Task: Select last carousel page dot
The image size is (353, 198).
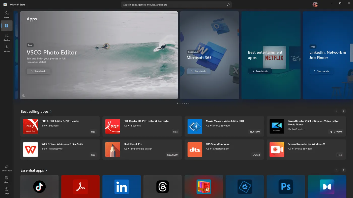Action: [x=189, y=103]
